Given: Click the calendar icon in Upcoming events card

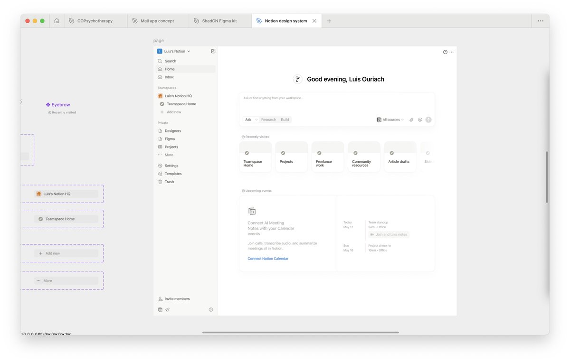Looking at the screenshot, I should [252, 211].
